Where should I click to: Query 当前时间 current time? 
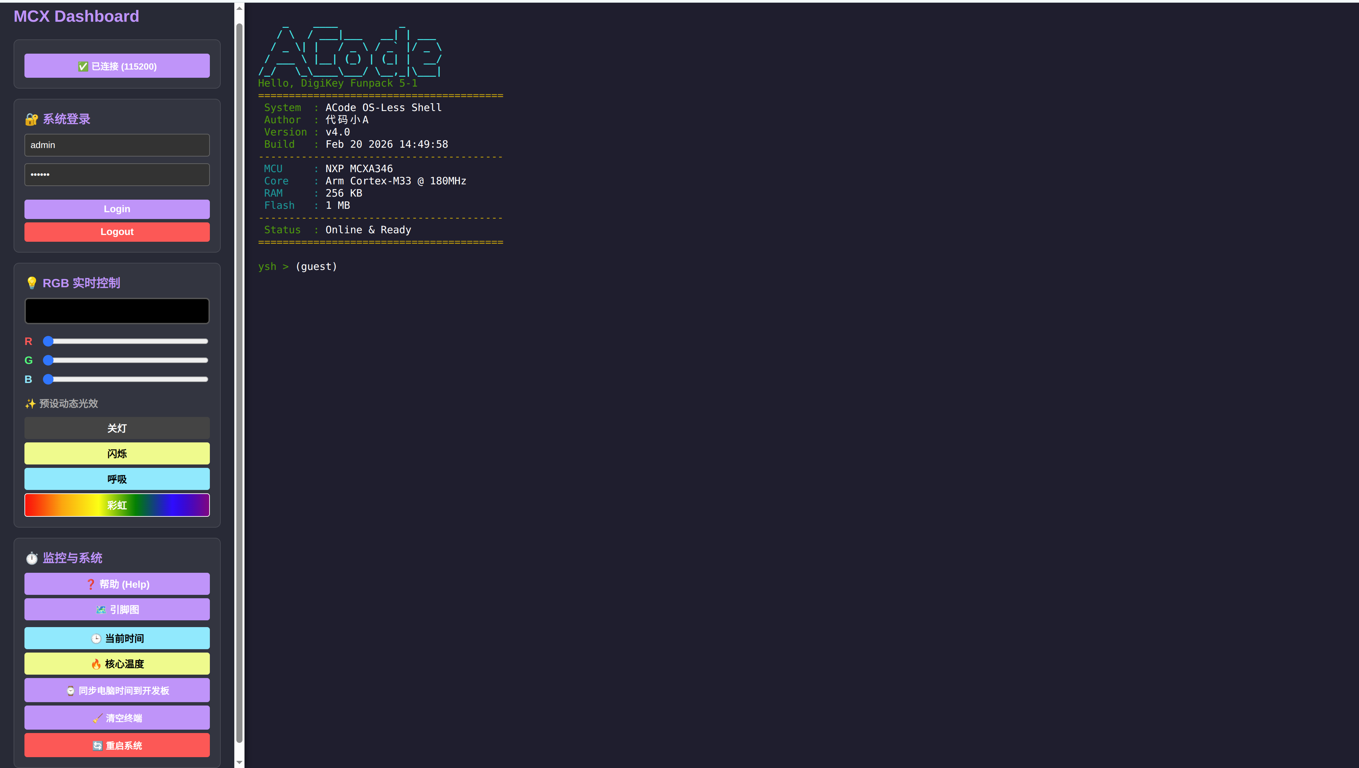pyautogui.click(x=116, y=638)
